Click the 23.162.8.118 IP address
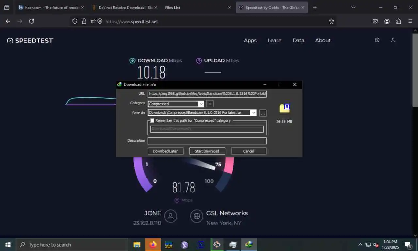Viewport: 418px width, 251px height. coord(147,223)
